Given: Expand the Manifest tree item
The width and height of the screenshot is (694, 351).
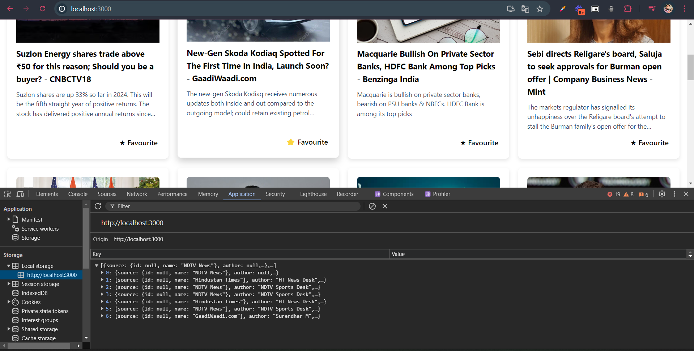Looking at the screenshot, I should [9, 219].
